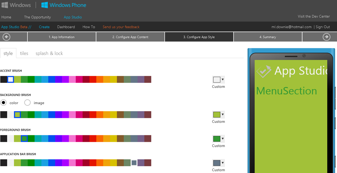Switch to the splash & lock tab
The image size is (337, 173).
click(x=49, y=53)
